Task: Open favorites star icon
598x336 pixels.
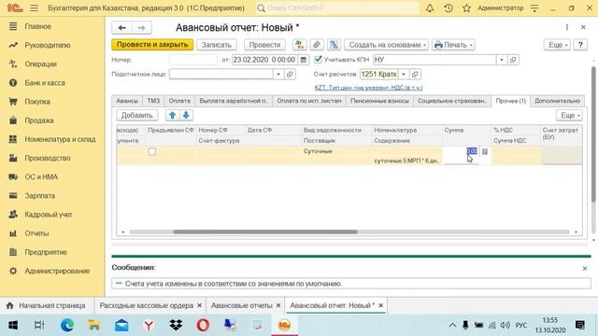Action: coord(466,8)
